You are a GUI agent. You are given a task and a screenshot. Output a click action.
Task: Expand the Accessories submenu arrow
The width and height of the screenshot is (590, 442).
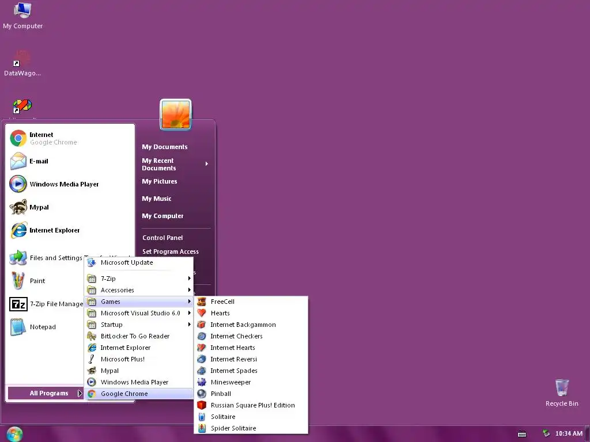pyautogui.click(x=189, y=290)
